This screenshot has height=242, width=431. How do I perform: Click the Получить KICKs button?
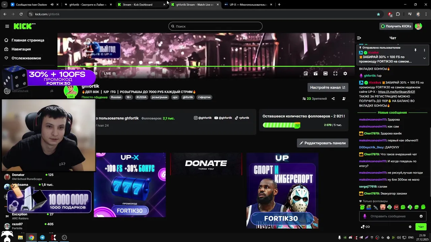tap(396, 26)
